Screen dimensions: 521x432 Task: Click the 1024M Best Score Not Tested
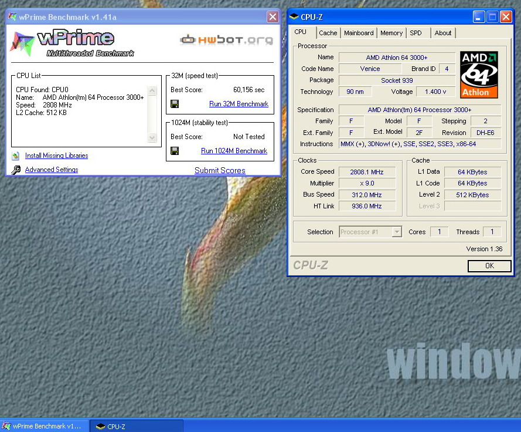pyautogui.click(x=249, y=136)
